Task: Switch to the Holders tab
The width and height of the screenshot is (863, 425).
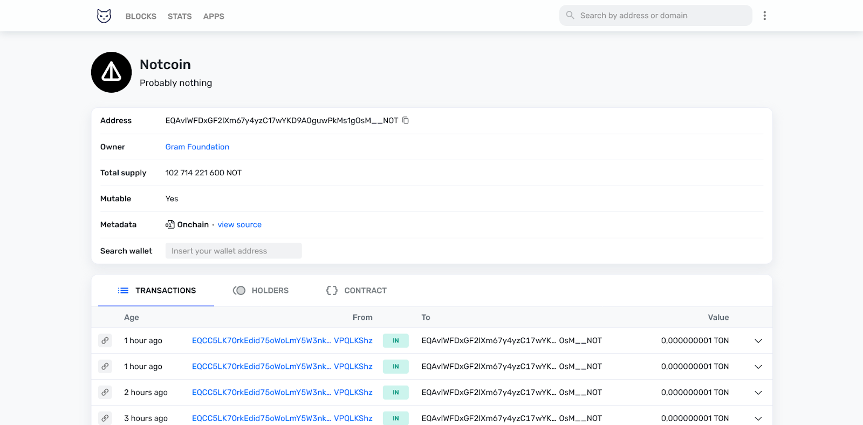Action: pos(261,290)
